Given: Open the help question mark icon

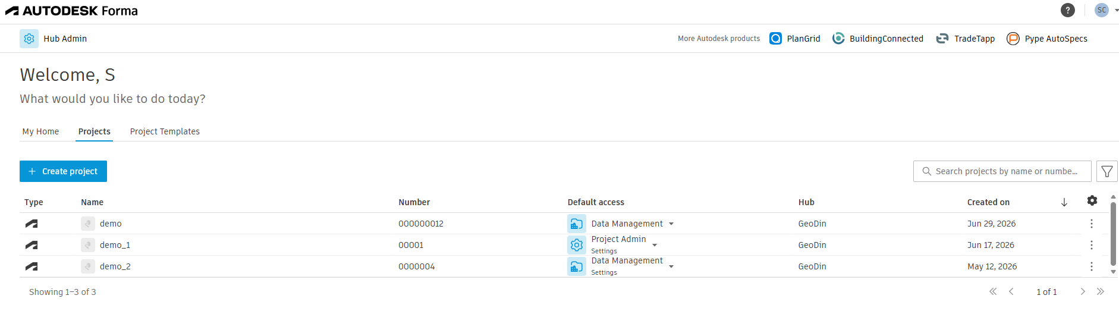Looking at the screenshot, I should pyautogui.click(x=1068, y=10).
